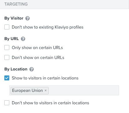Open the By Visitor help tooltip icon
This screenshot has width=129, height=113.
pos(28,18)
